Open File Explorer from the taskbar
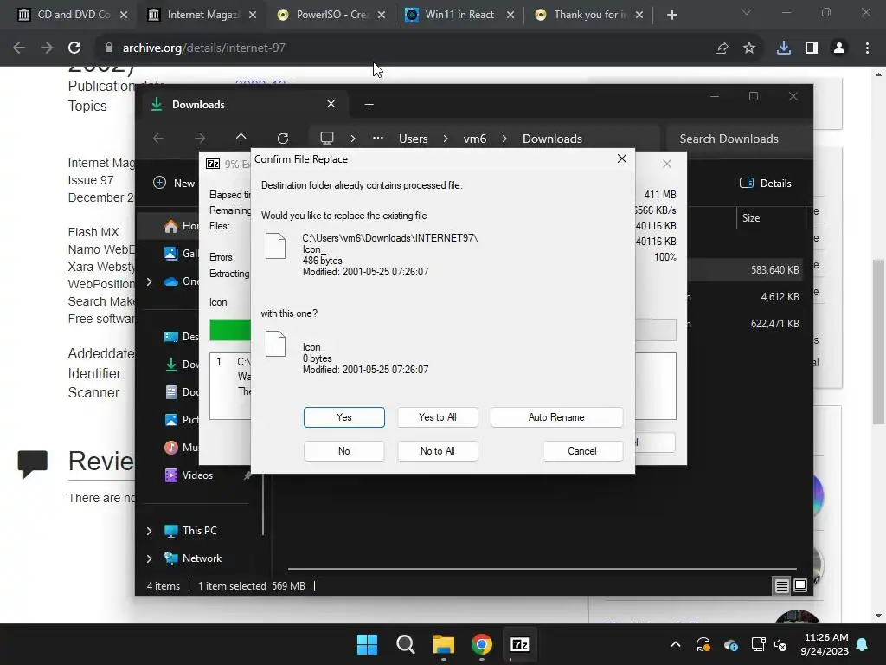Screen dimensions: 886x665 coord(444,644)
